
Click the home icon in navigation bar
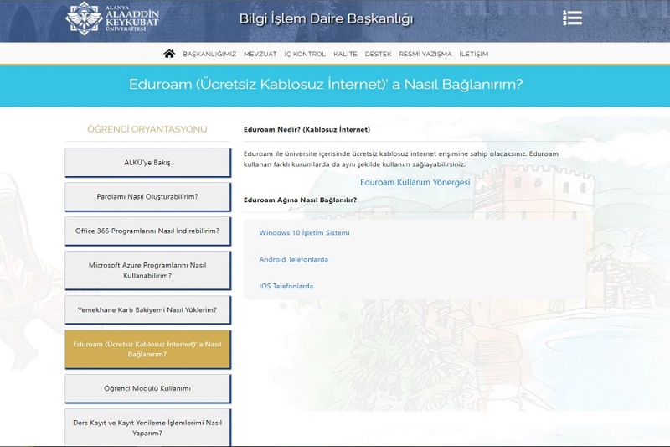[169, 54]
